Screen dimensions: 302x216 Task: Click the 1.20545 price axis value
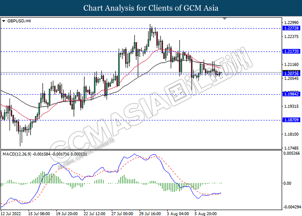click(x=291, y=79)
